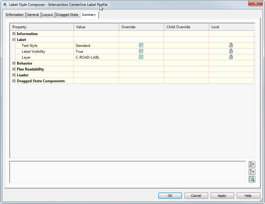Toggle the lock icon for Layer

coord(231,57)
